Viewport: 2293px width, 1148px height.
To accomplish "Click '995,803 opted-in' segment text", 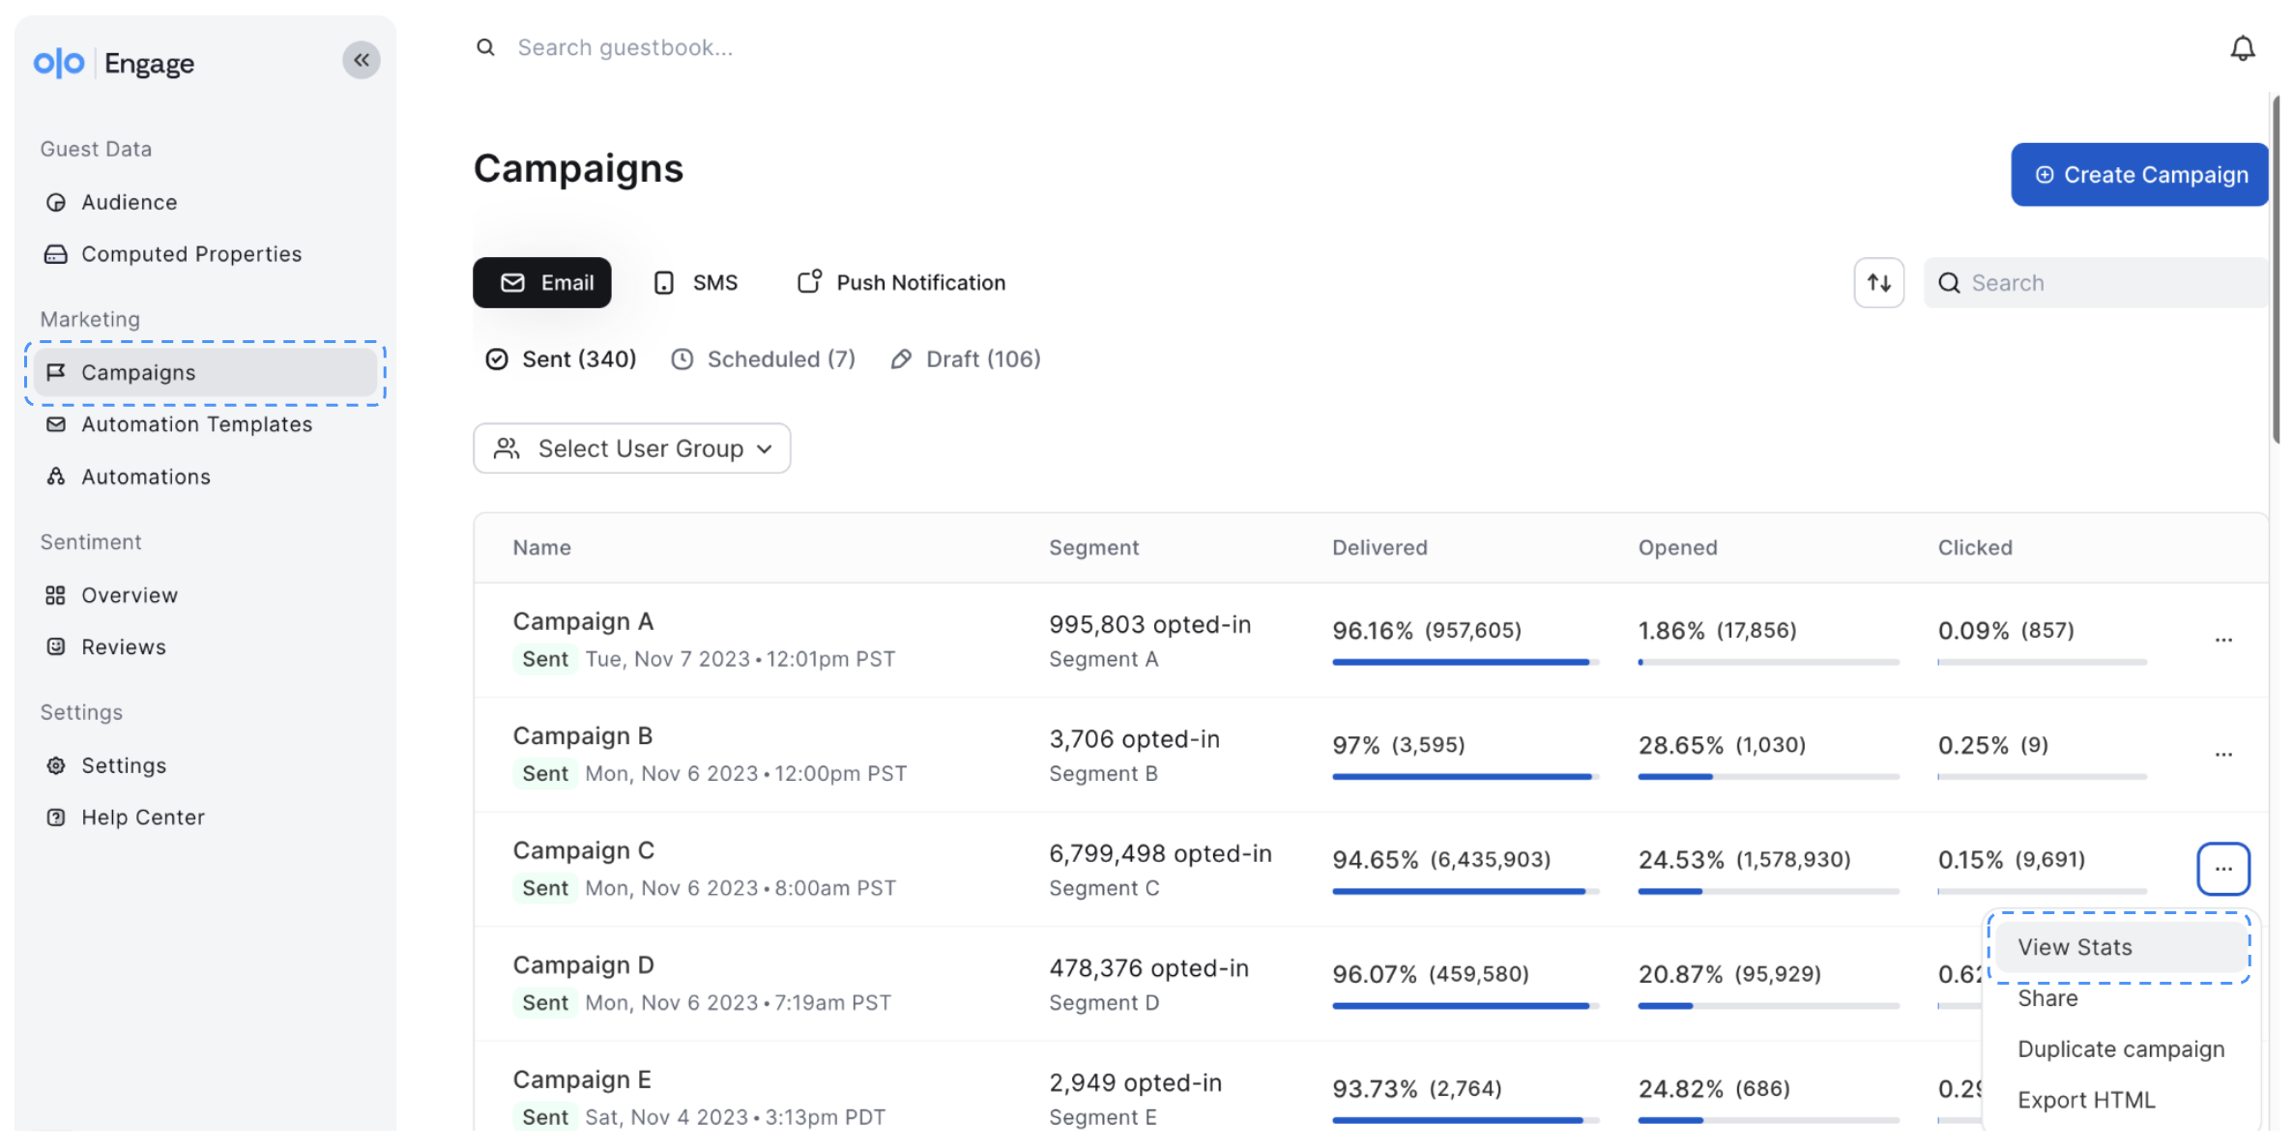I will (x=1149, y=625).
